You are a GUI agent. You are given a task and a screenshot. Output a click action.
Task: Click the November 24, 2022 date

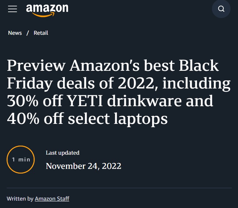click(83, 166)
